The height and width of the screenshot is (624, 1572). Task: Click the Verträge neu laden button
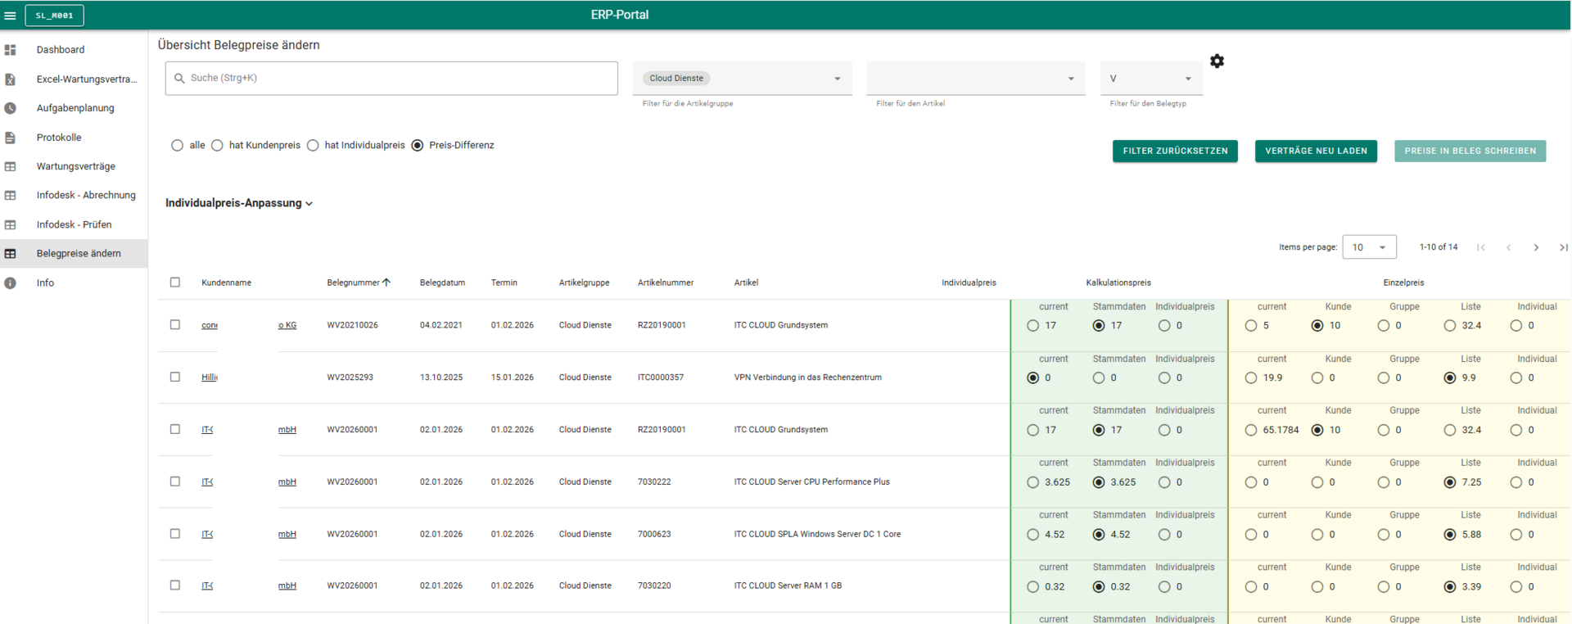click(x=1316, y=151)
